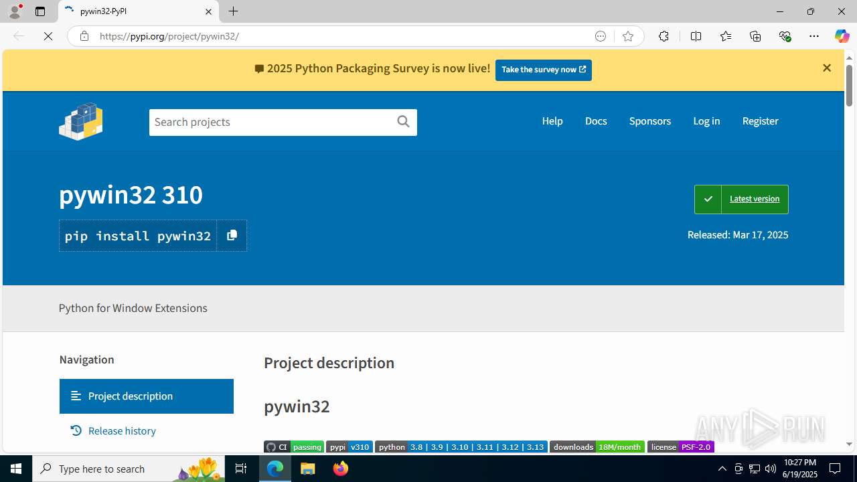857x482 pixels.
Task: Open Microsoft Edge from taskbar
Action: click(x=275, y=469)
